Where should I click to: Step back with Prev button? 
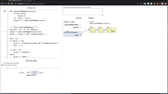coord(28,73)
